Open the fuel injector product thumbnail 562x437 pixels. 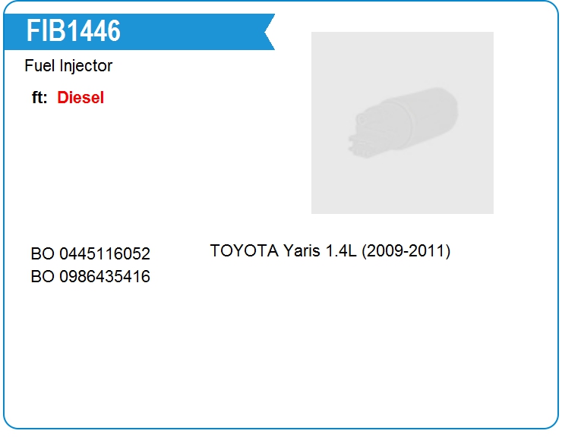pos(403,123)
